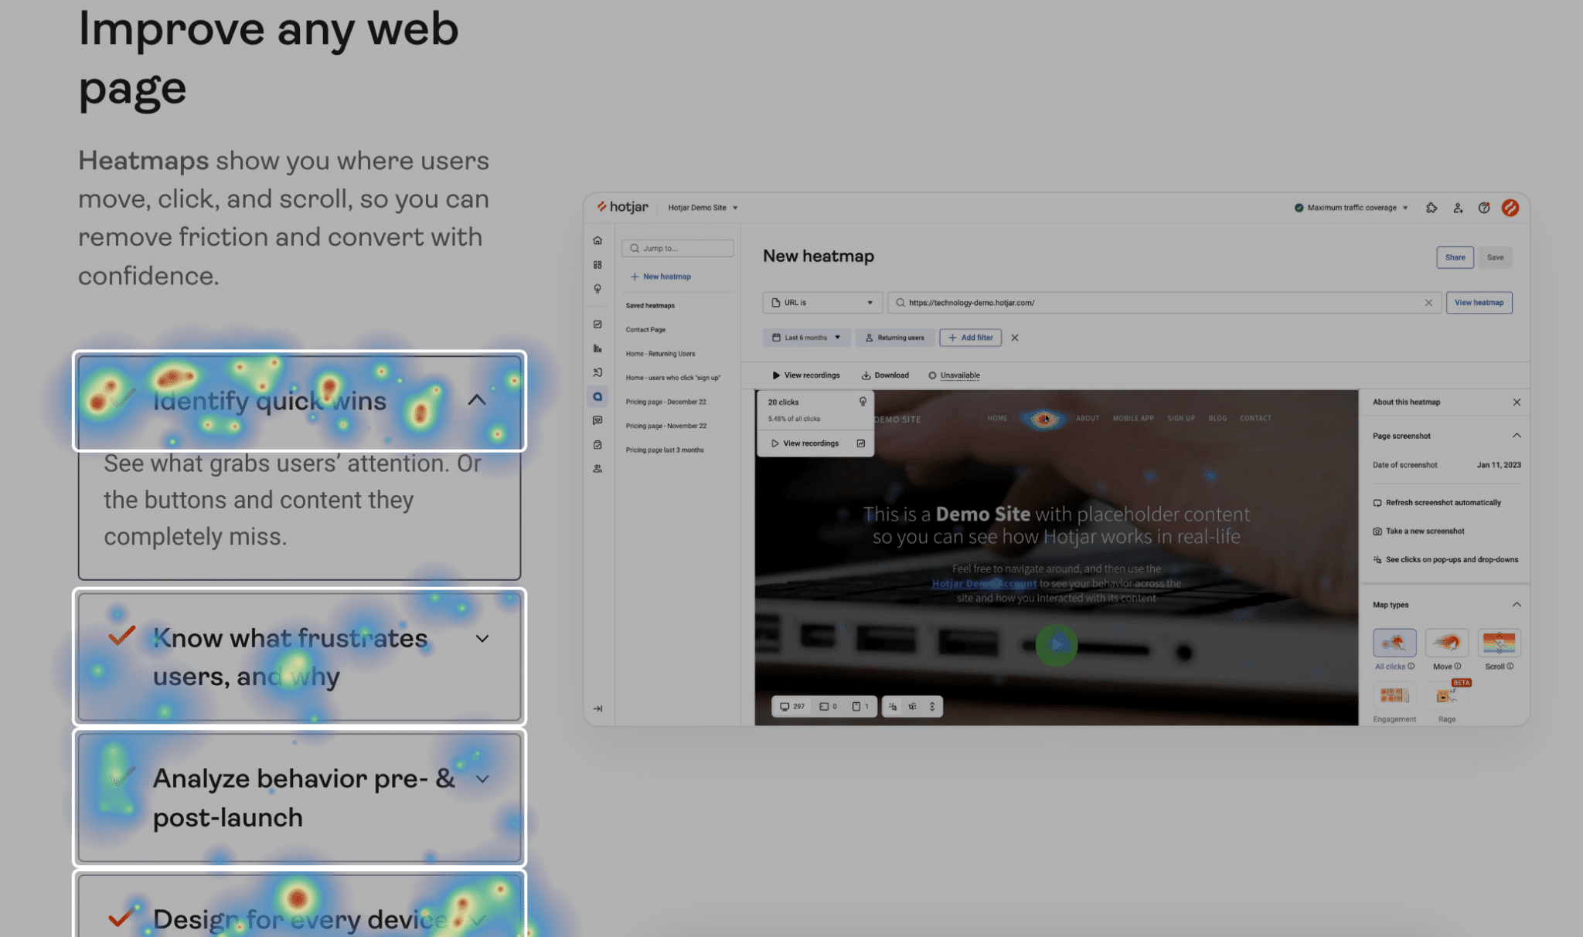Click the Share button
Viewport: 1583px width, 937px height.
pyautogui.click(x=1455, y=257)
